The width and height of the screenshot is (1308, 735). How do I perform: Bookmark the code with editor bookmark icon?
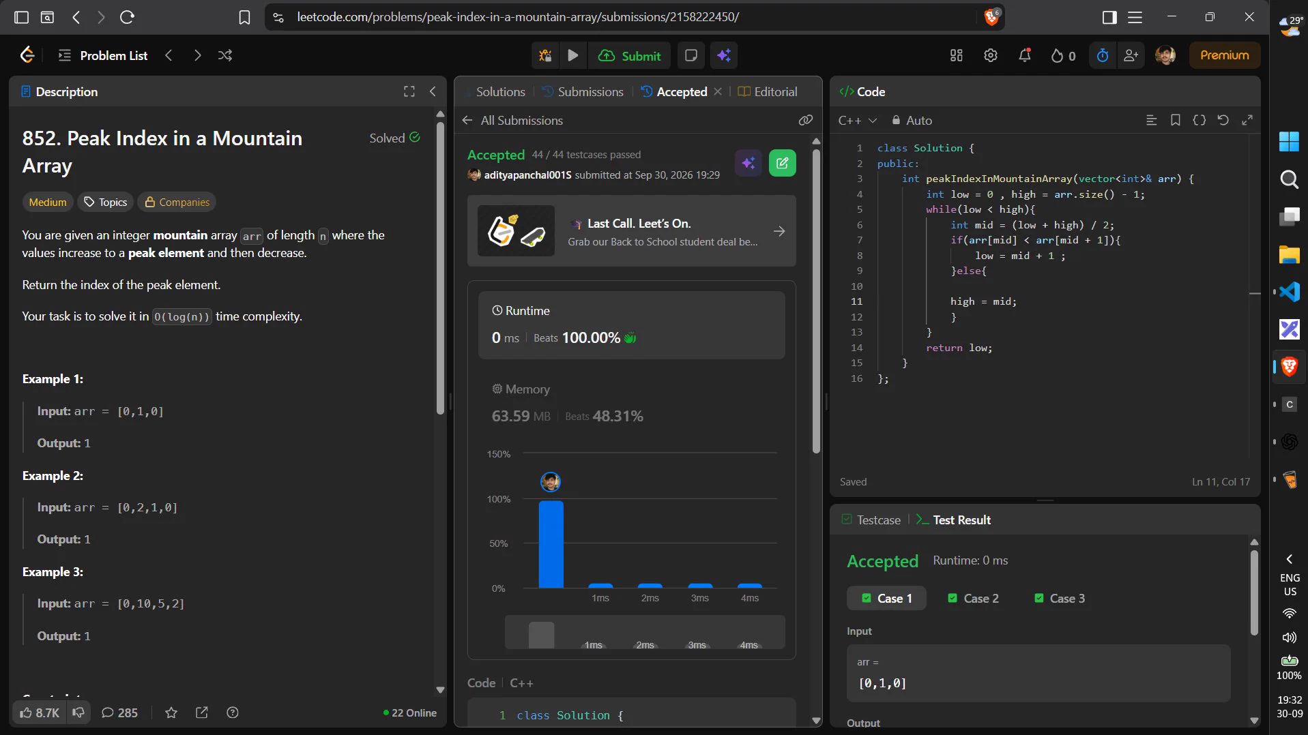click(x=1175, y=120)
